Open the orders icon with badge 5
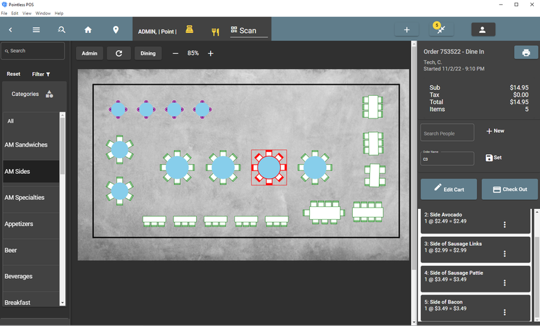The height and width of the screenshot is (326, 540). 441,29
